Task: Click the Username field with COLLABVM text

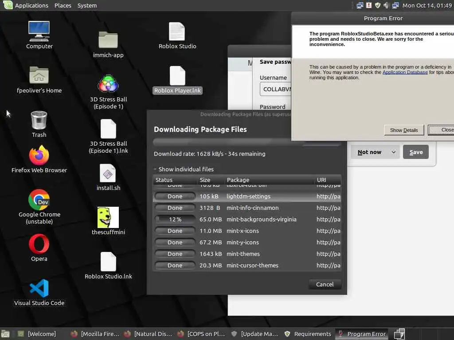Action: pos(276,89)
